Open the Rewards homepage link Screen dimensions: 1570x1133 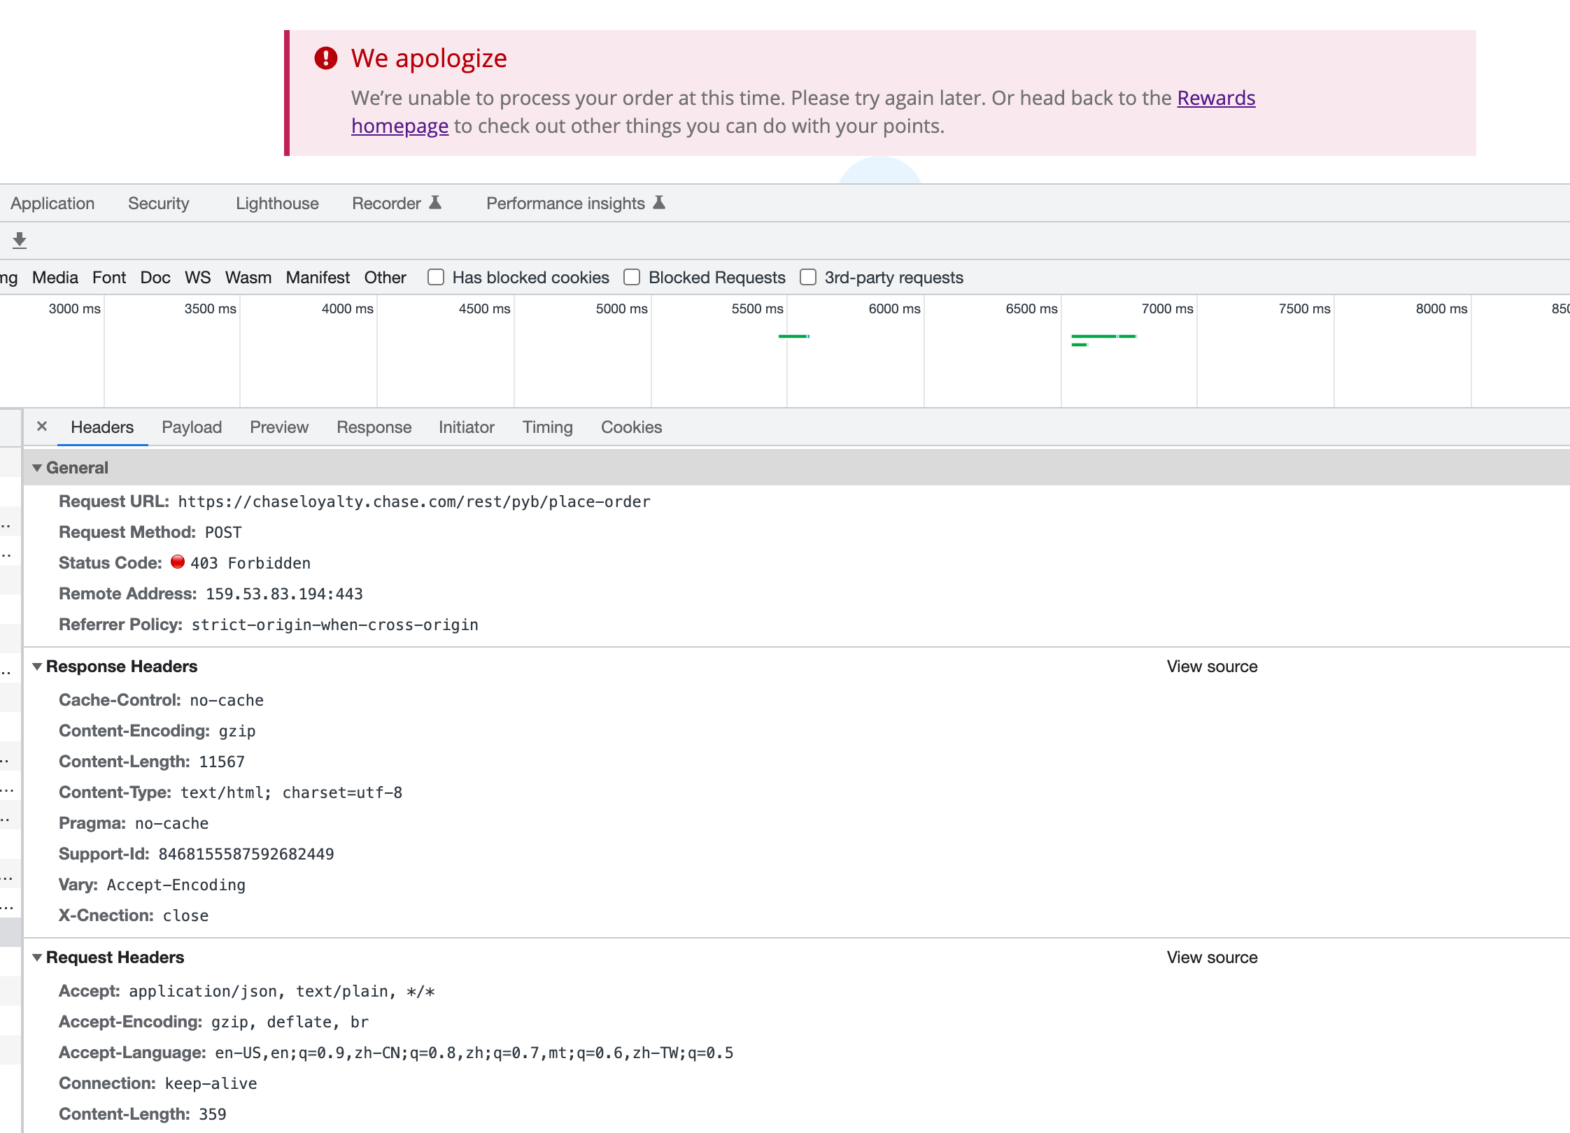coord(1216,98)
